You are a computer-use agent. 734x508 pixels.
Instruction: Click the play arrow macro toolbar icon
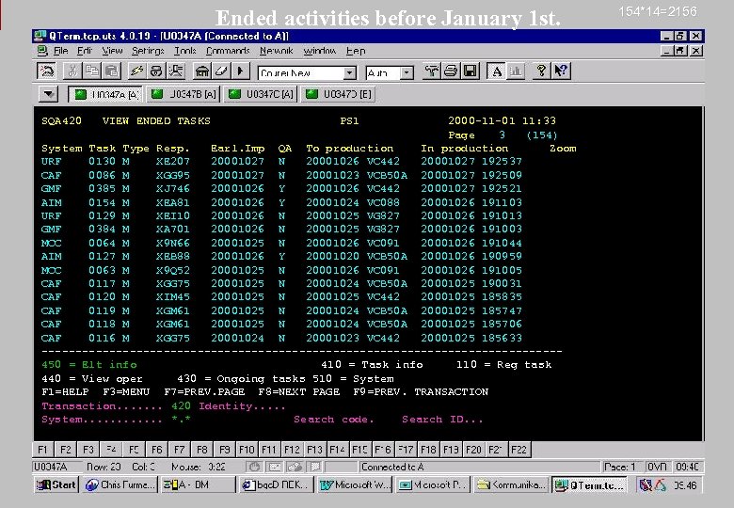(240, 71)
